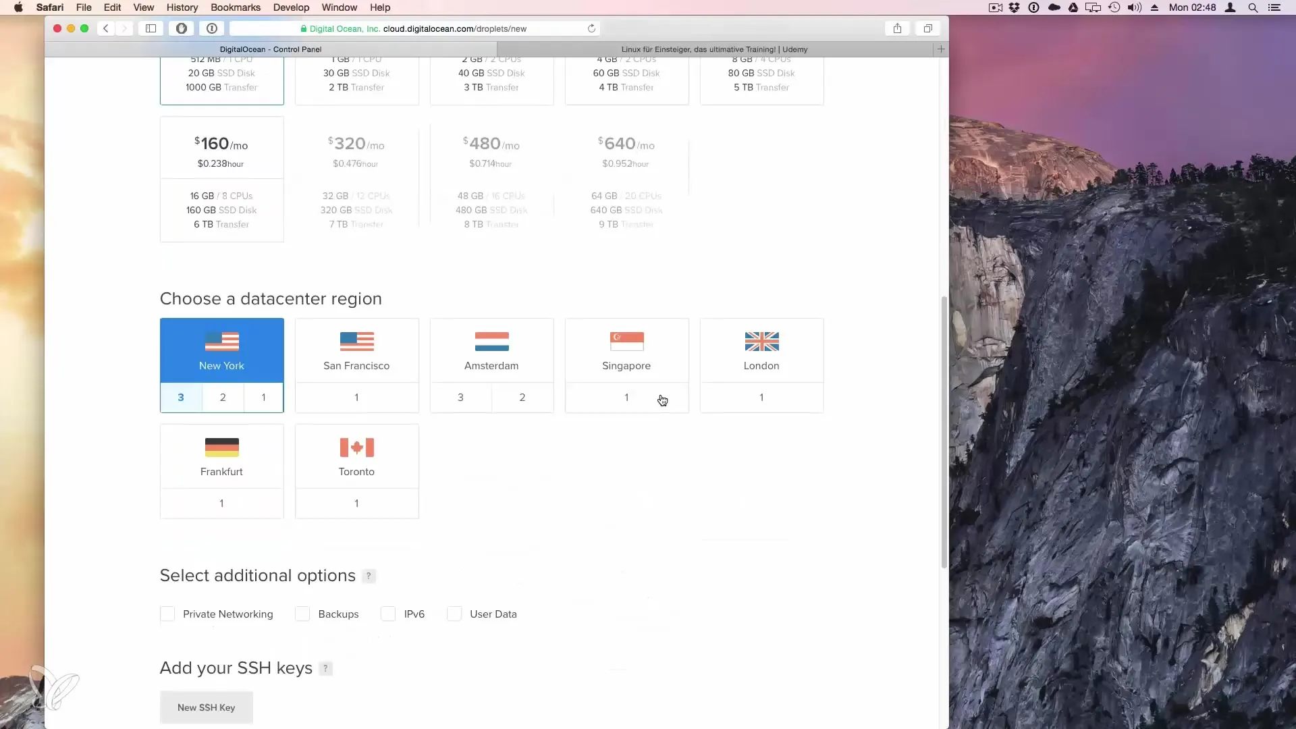Reload the page with the refresh icon
This screenshot has width=1296, height=729.
pyautogui.click(x=591, y=28)
